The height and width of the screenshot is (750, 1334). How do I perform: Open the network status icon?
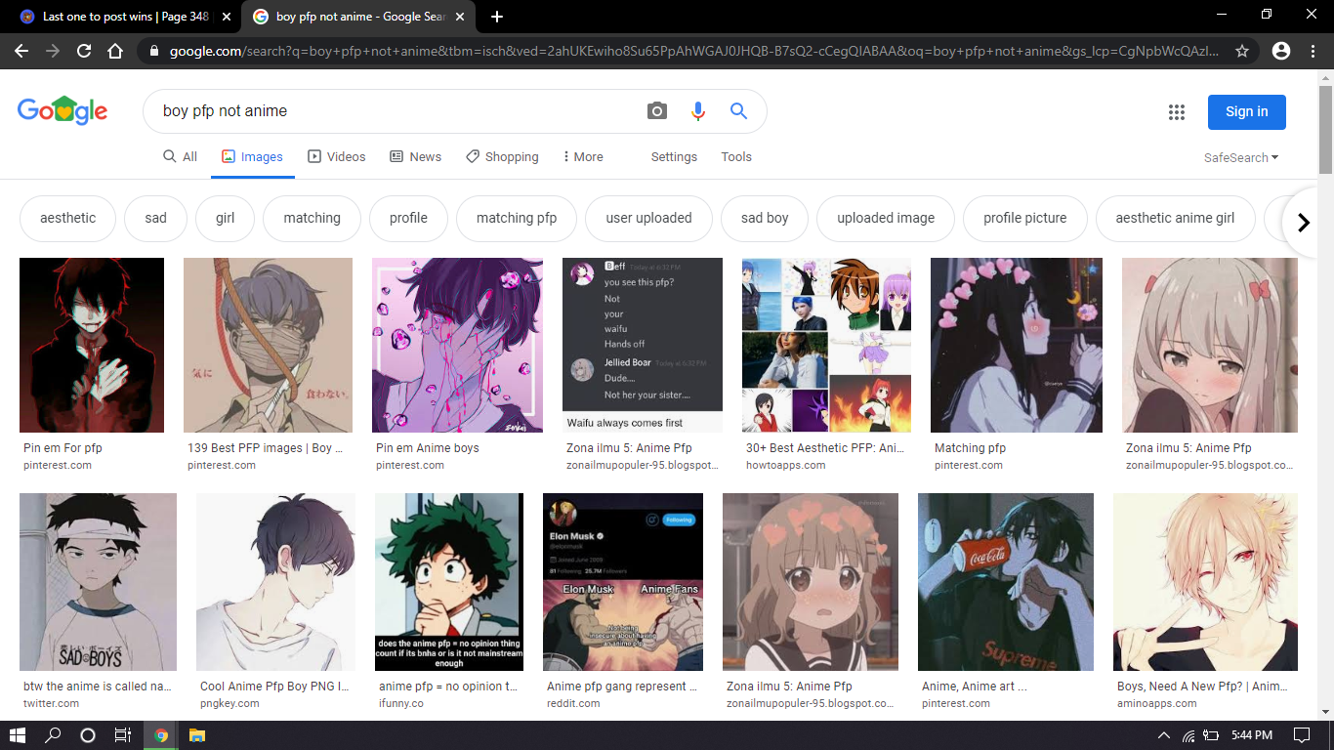point(1188,735)
